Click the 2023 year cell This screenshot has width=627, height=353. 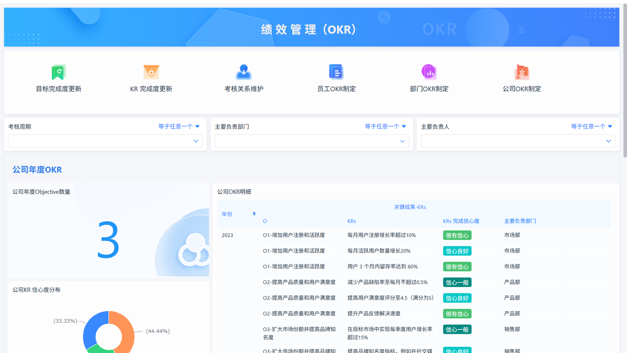tap(227, 235)
